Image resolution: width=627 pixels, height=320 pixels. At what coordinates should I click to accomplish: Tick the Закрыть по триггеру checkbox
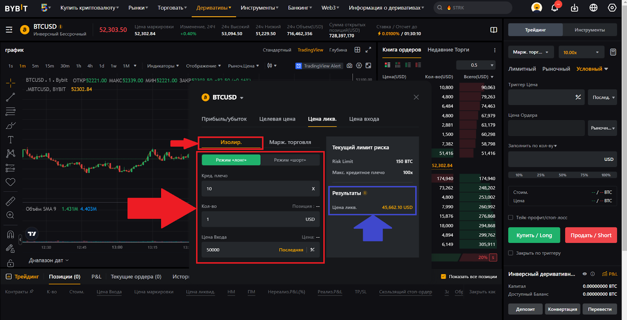511,253
